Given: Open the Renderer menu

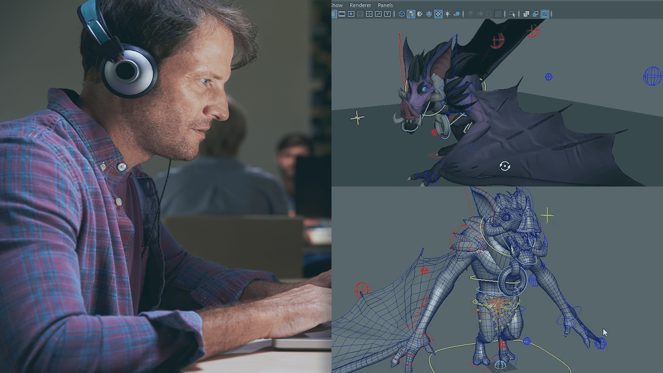Looking at the screenshot, I should click(360, 5).
